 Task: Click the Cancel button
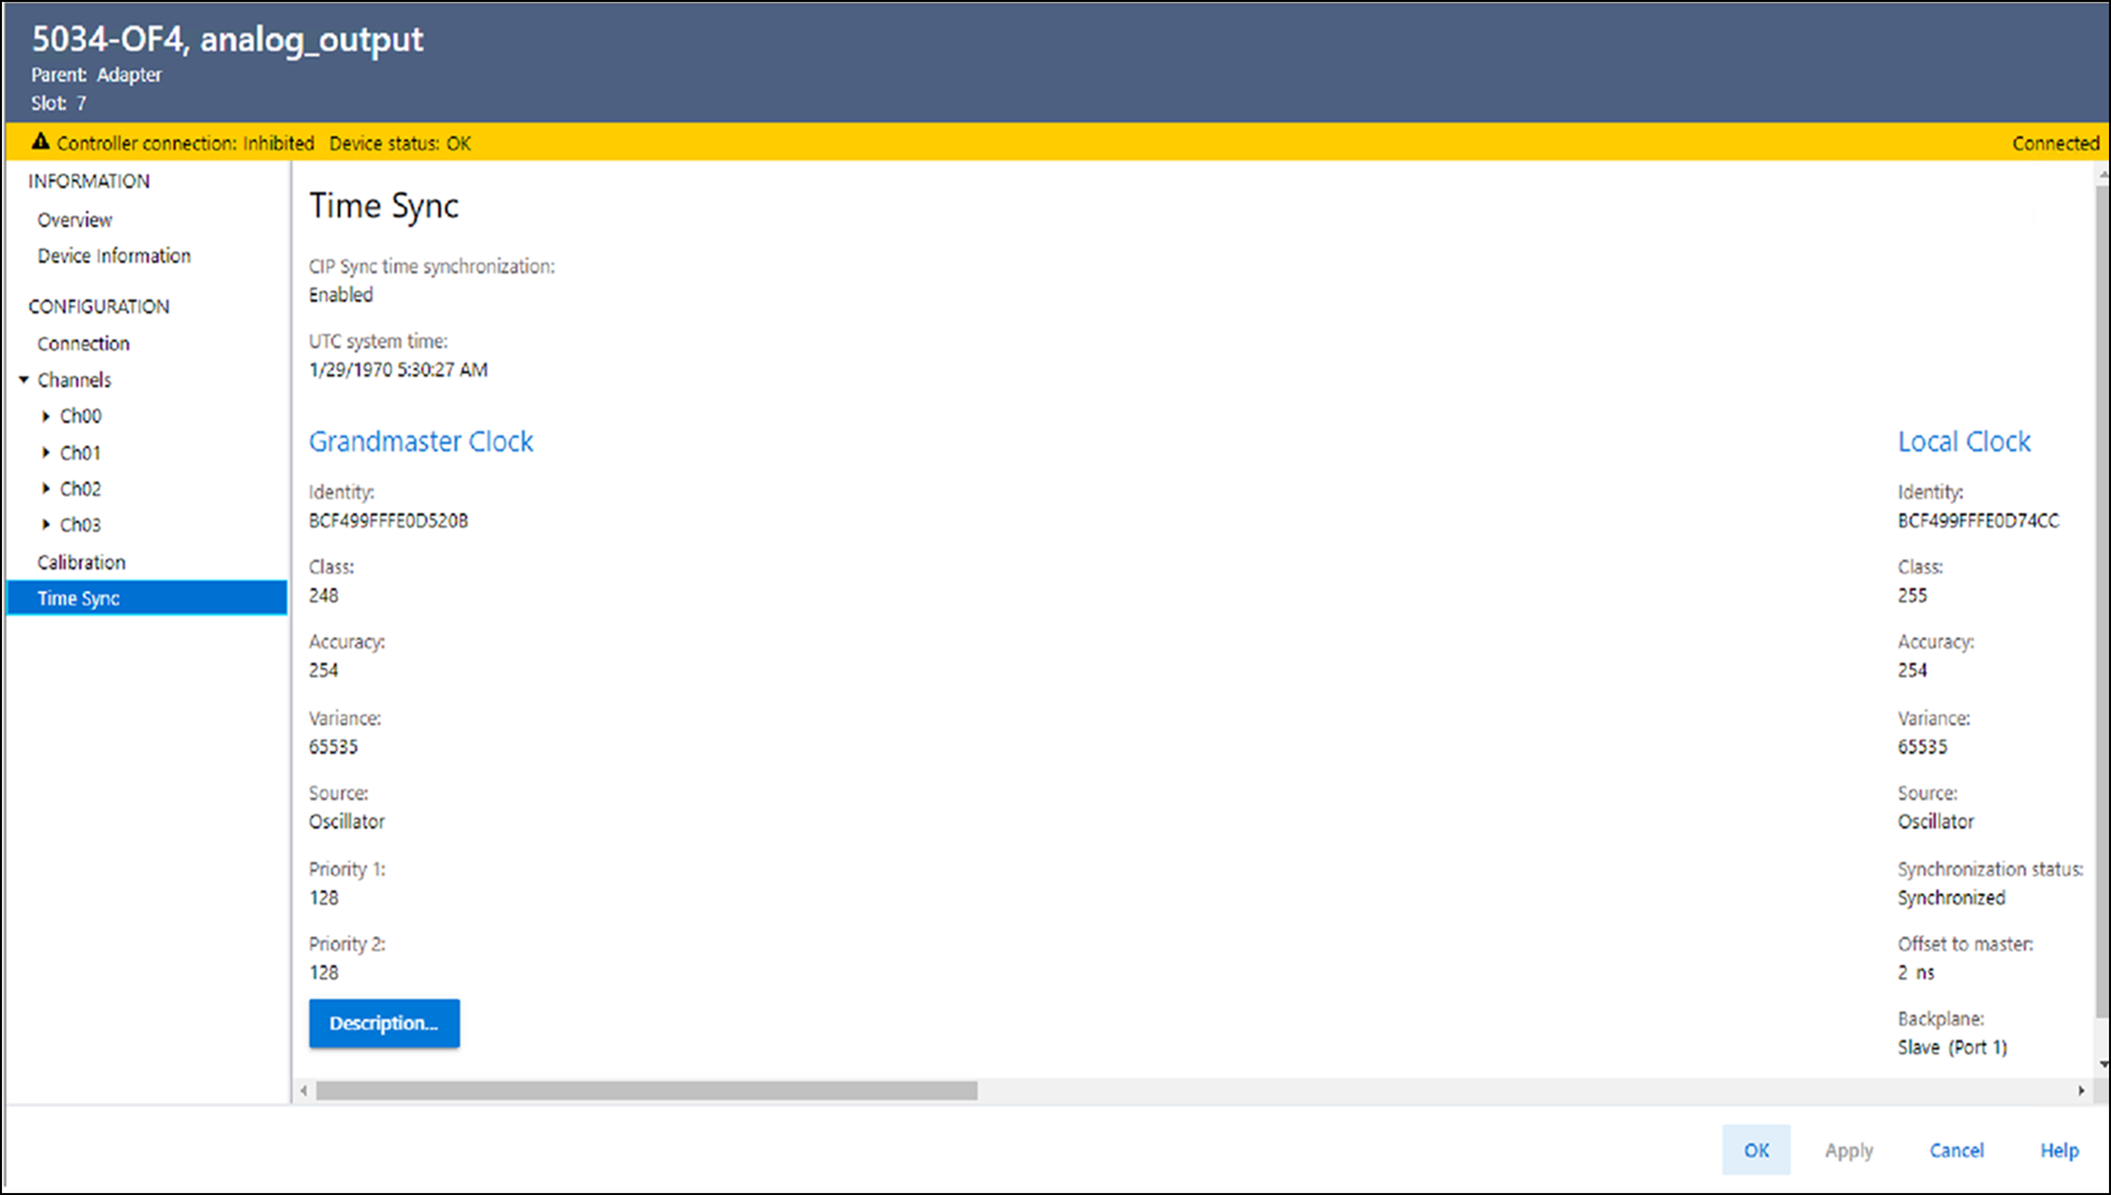click(x=1956, y=1150)
